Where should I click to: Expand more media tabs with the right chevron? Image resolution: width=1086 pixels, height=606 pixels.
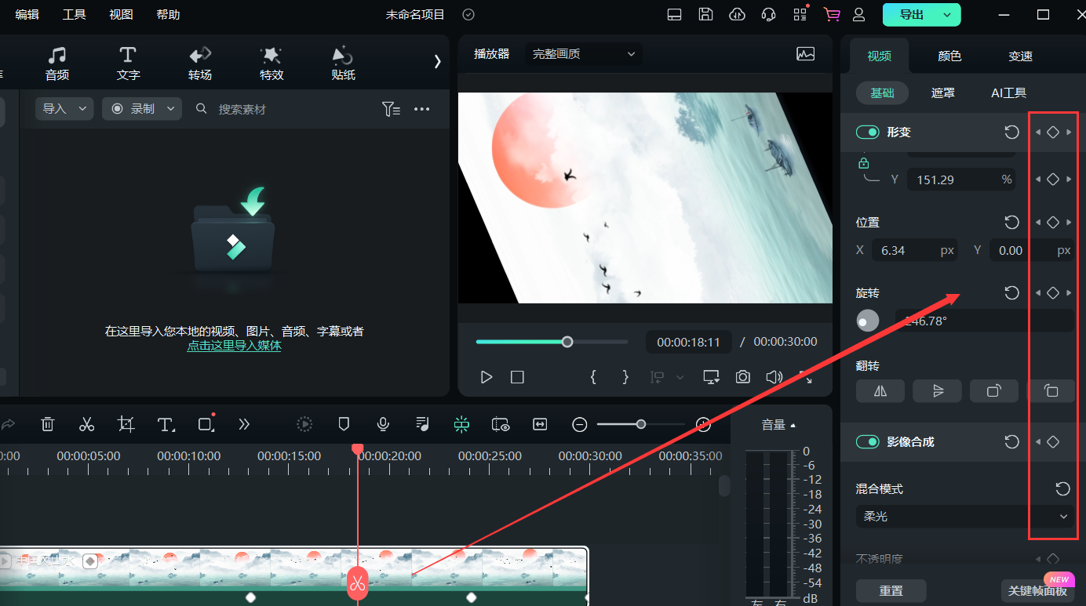point(438,62)
